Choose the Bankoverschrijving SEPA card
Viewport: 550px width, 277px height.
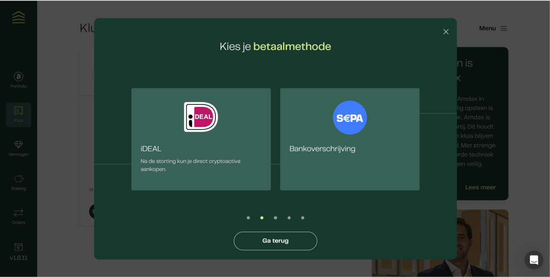point(350,139)
